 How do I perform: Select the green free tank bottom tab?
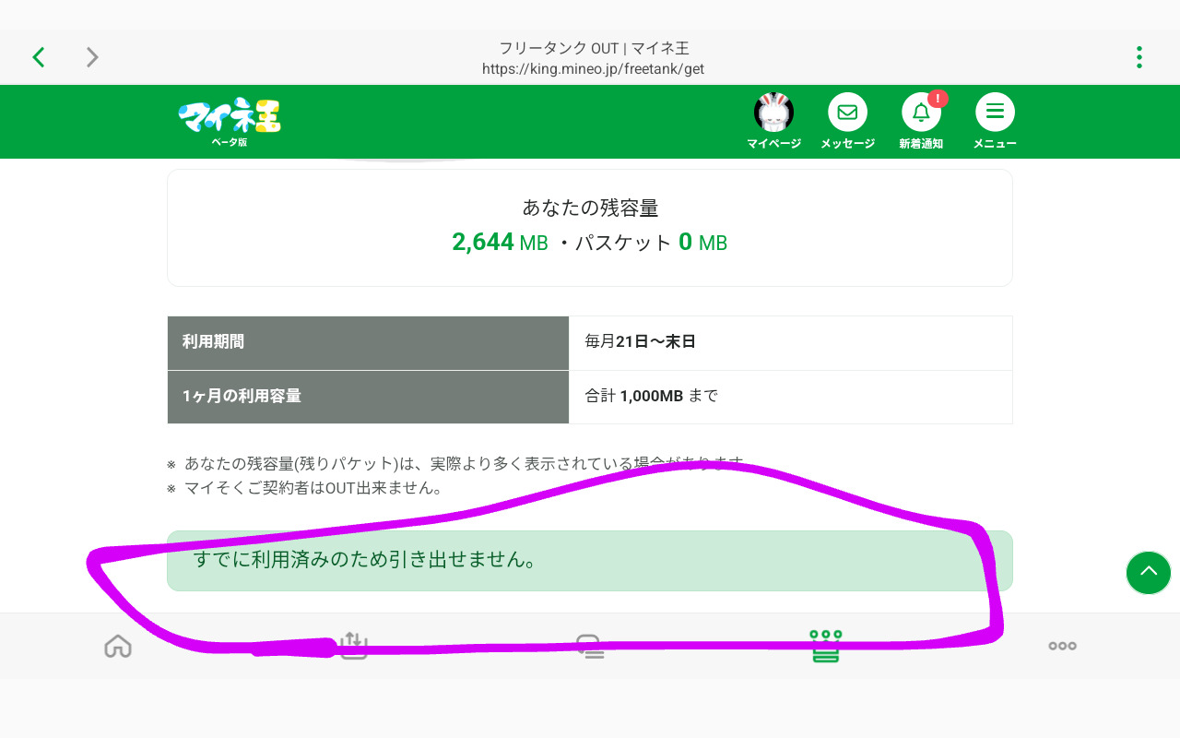point(826,646)
